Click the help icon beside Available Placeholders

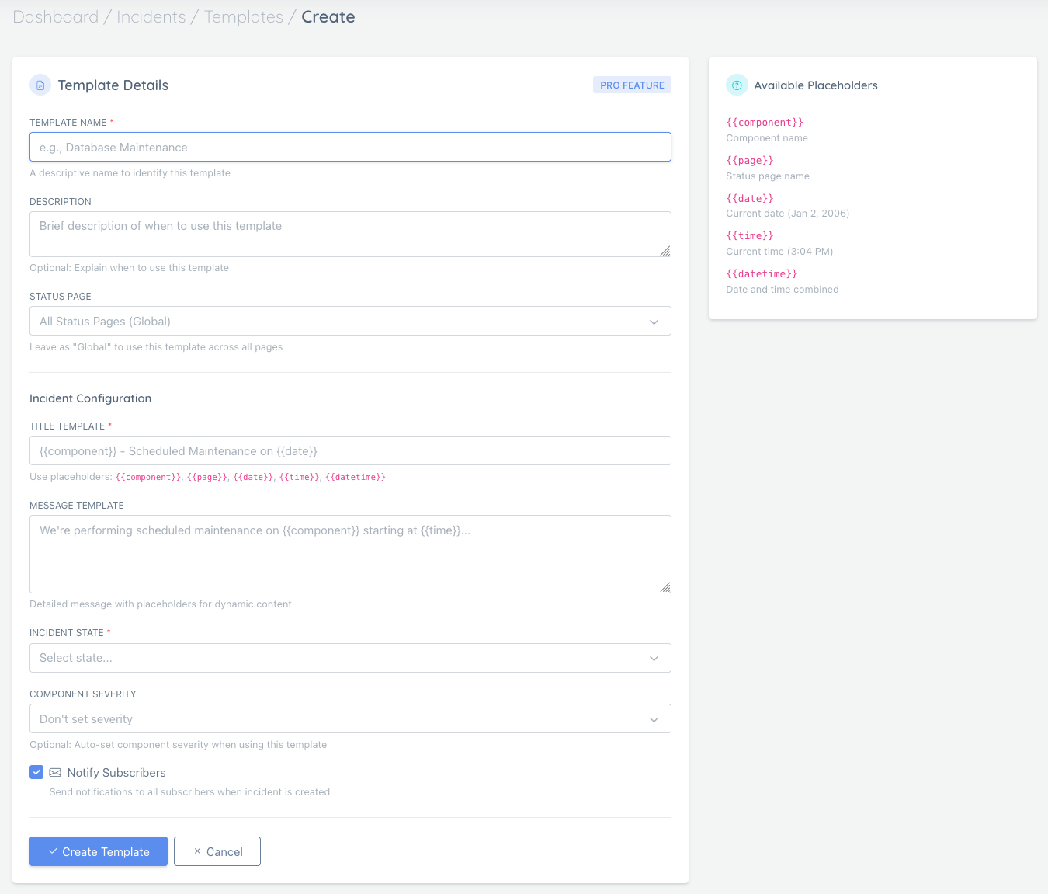[736, 85]
